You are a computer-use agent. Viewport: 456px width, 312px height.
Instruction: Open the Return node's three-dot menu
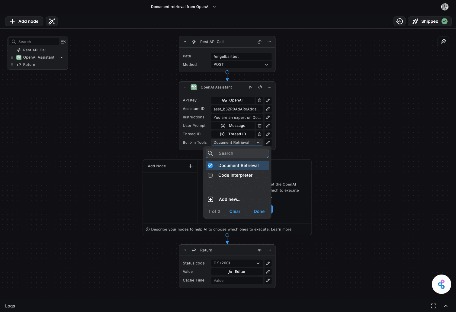click(269, 250)
